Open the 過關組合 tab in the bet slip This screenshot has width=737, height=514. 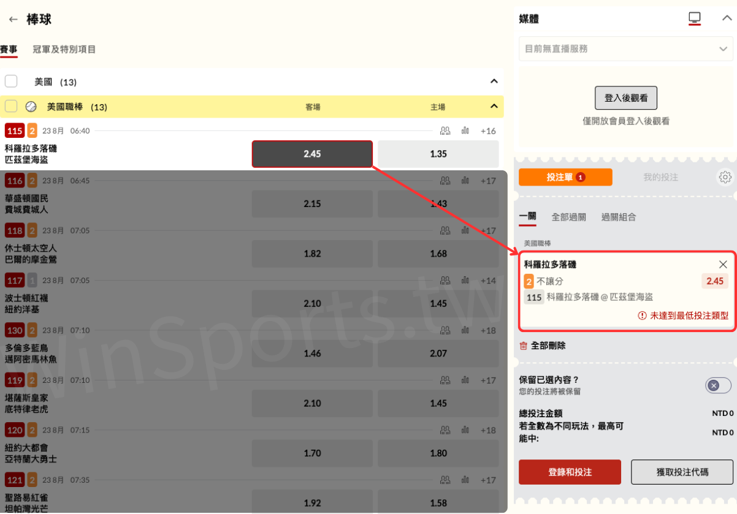click(619, 217)
